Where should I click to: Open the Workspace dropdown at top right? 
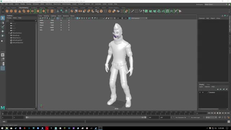(216, 4)
